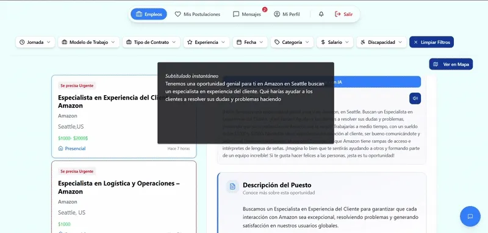The height and width of the screenshot is (233, 488).
Task: Click the speaker read-aloud icon
Action: point(415,98)
